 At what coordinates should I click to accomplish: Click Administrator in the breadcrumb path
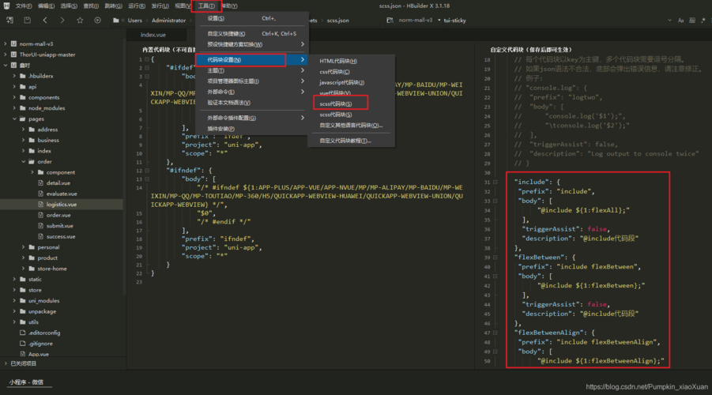168,21
